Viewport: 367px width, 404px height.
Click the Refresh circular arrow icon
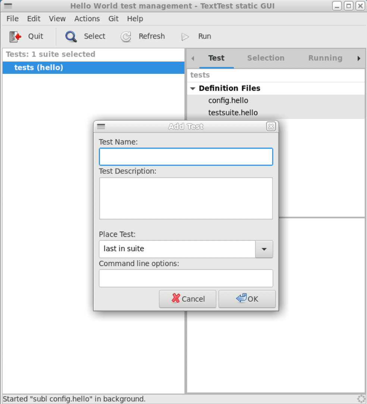point(126,37)
